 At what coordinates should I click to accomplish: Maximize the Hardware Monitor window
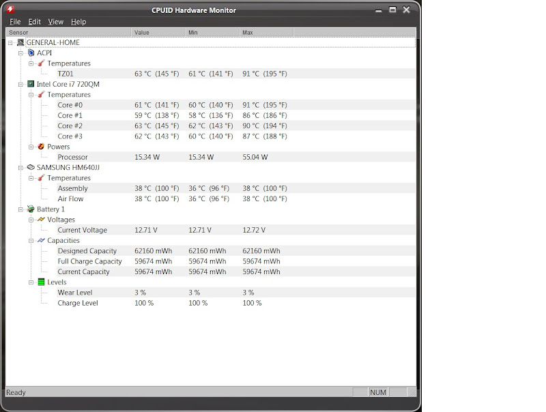[x=393, y=10]
